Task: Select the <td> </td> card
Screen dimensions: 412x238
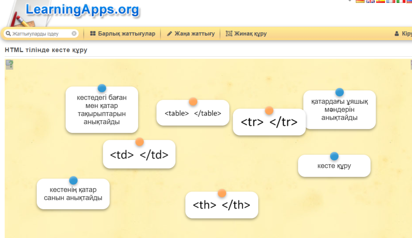Action: point(139,154)
